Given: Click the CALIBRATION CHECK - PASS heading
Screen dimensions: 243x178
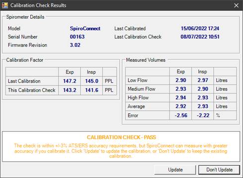Looking at the screenshot, I should (121, 137).
